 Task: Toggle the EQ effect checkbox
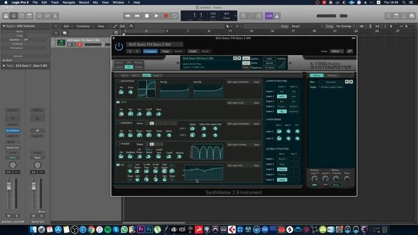point(118,165)
